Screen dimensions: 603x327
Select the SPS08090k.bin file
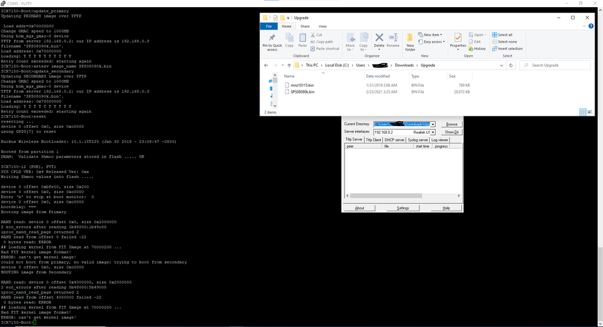click(x=302, y=92)
